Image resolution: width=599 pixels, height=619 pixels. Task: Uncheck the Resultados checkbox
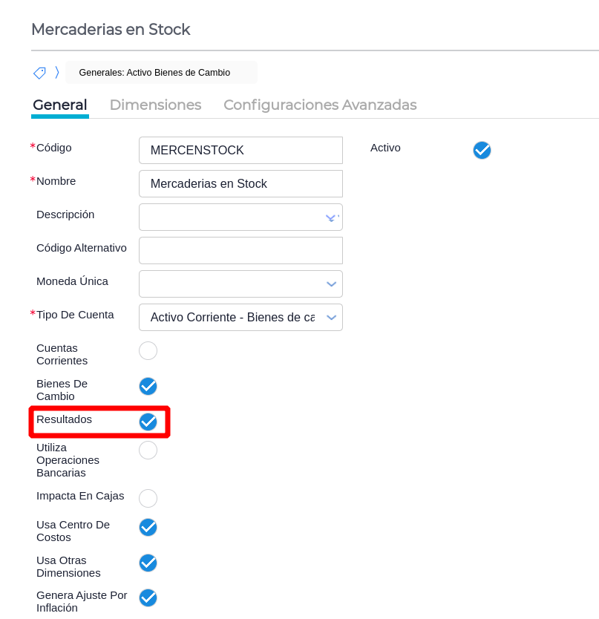148,422
